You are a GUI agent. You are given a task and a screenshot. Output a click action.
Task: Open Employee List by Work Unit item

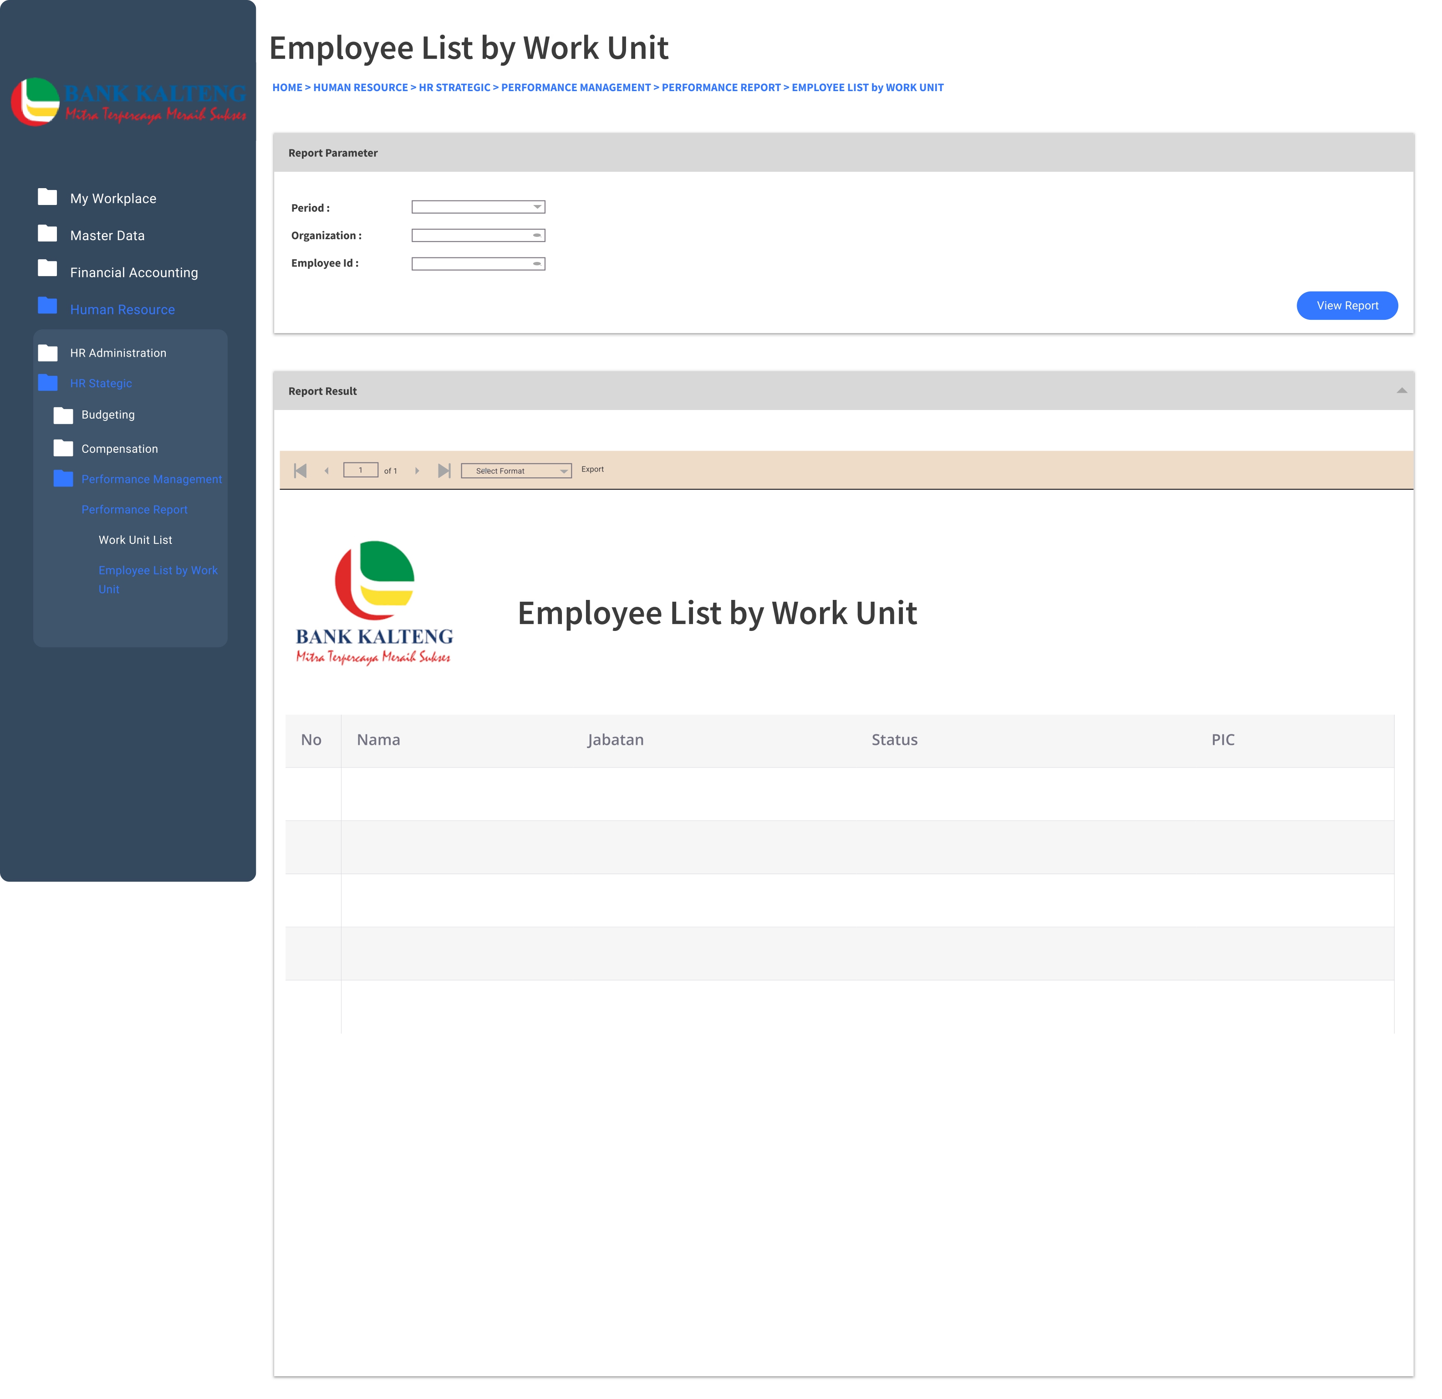[158, 580]
